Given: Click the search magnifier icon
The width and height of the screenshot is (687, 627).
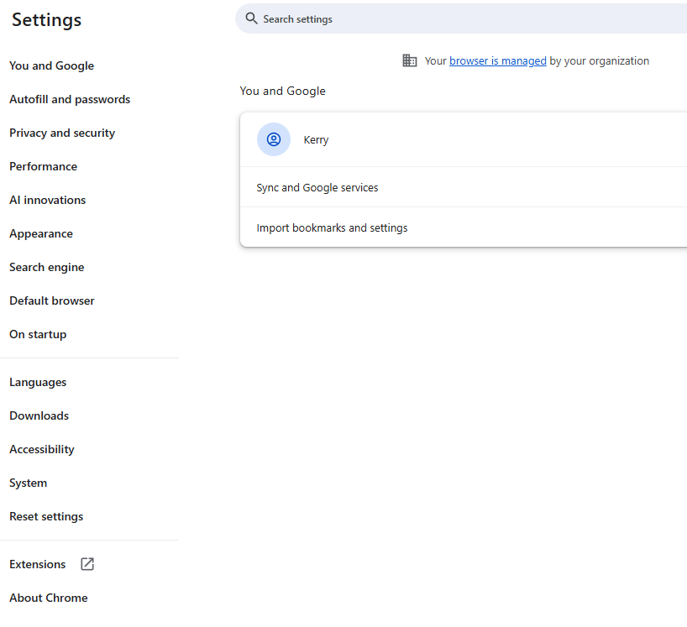Looking at the screenshot, I should 251,18.
